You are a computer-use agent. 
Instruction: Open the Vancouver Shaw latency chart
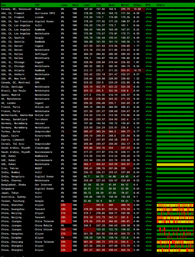pyautogui.click(x=175, y=9)
